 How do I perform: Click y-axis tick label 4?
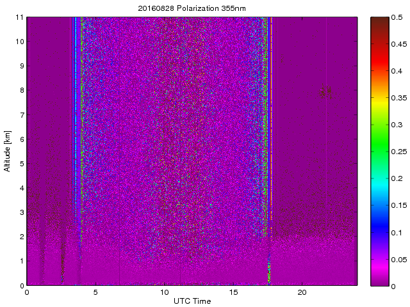tap(22, 188)
